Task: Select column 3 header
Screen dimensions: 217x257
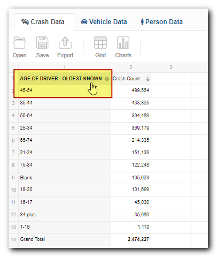Action: (x=171, y=67)
